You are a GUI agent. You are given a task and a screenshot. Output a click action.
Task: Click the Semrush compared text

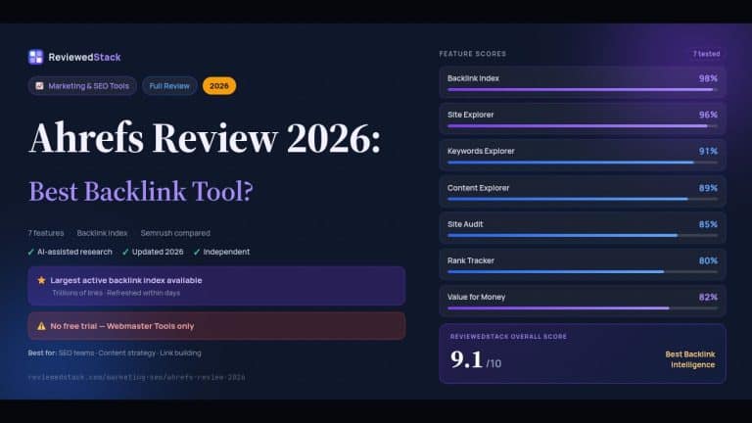(x=175, y=233)
